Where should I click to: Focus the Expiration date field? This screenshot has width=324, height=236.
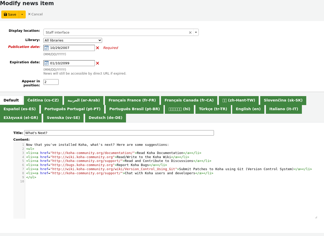tap(69, 63)
